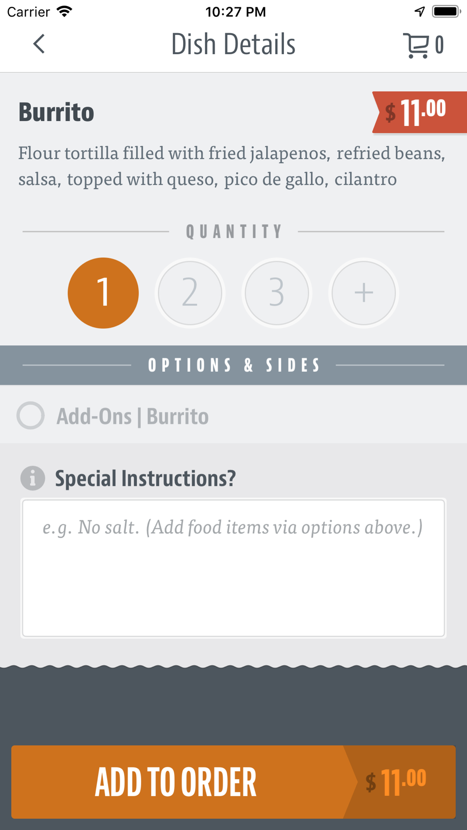Expand the Add-Ons | Burrito option
The width and height of the screenshot is (467, 830).
pyautogui.click(x=233, y=415)
